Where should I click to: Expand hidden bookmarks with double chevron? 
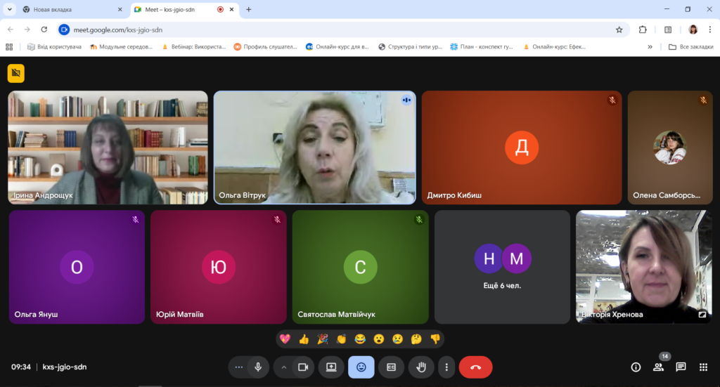650,47
